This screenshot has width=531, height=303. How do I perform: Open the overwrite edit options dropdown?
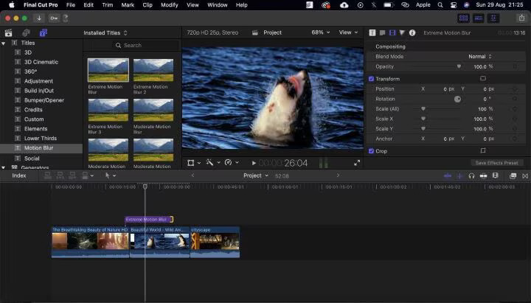[91, 175]
